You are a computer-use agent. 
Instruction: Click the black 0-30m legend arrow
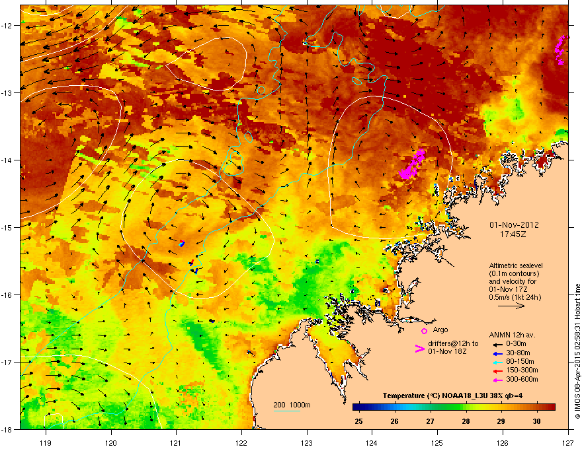pyautogui.click(x=498, y=344)
